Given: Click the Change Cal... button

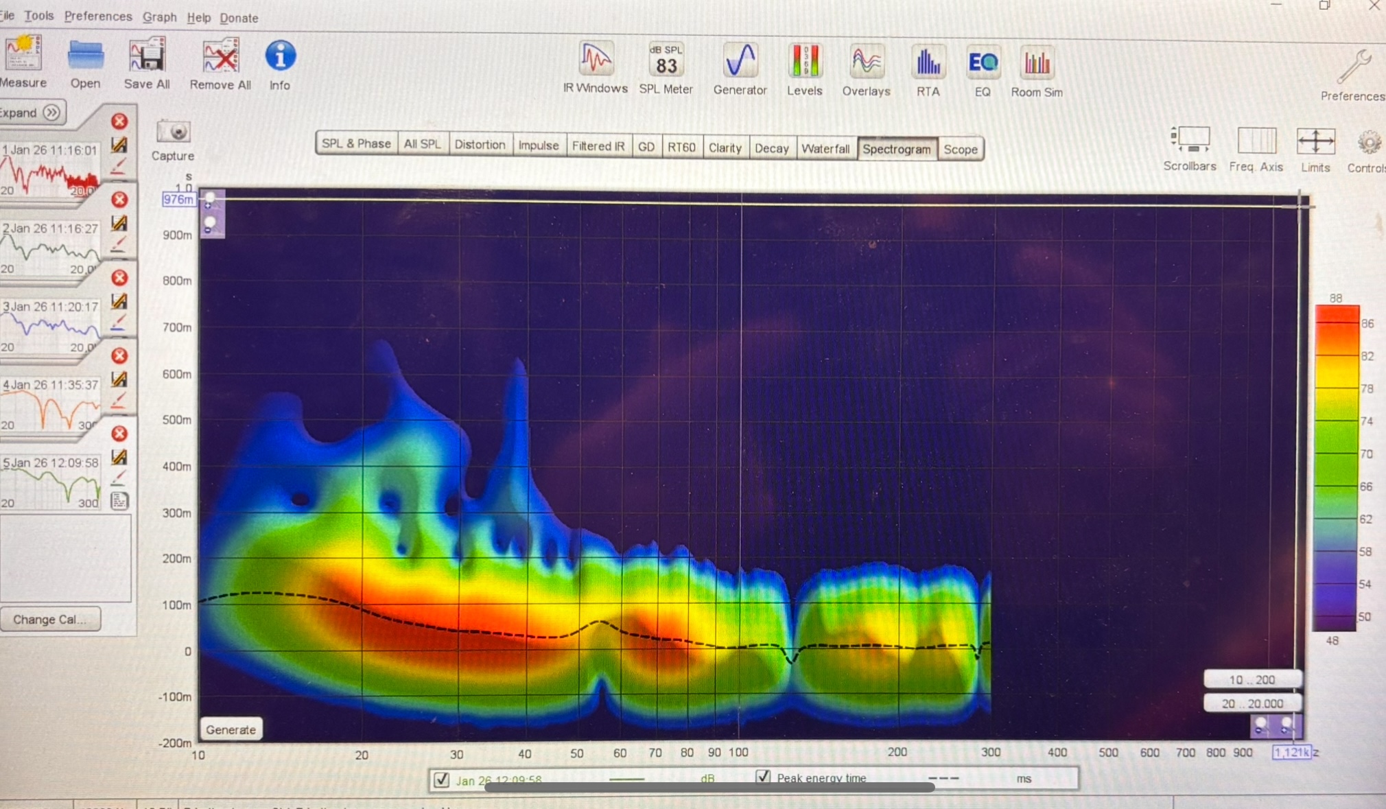Looking at the screenshot, I should click(50, 619).
